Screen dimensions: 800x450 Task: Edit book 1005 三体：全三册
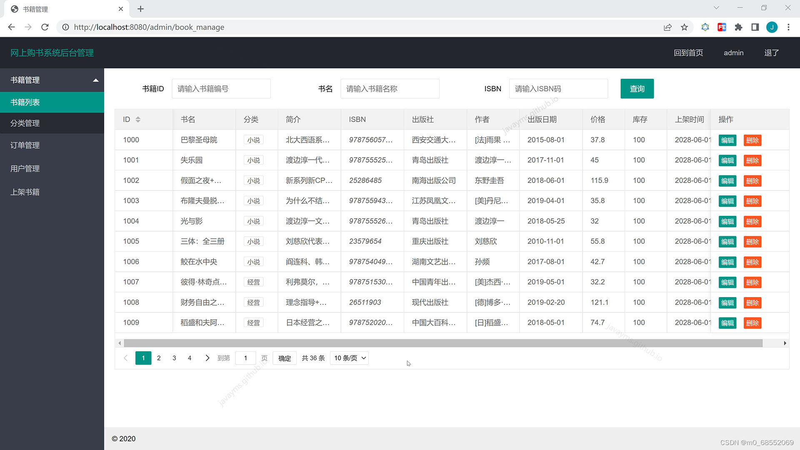[727, 242]
